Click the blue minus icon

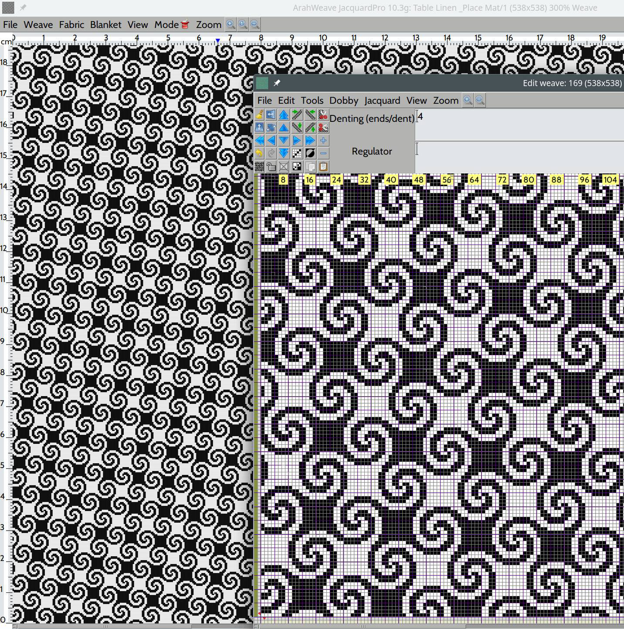[323, 153]
